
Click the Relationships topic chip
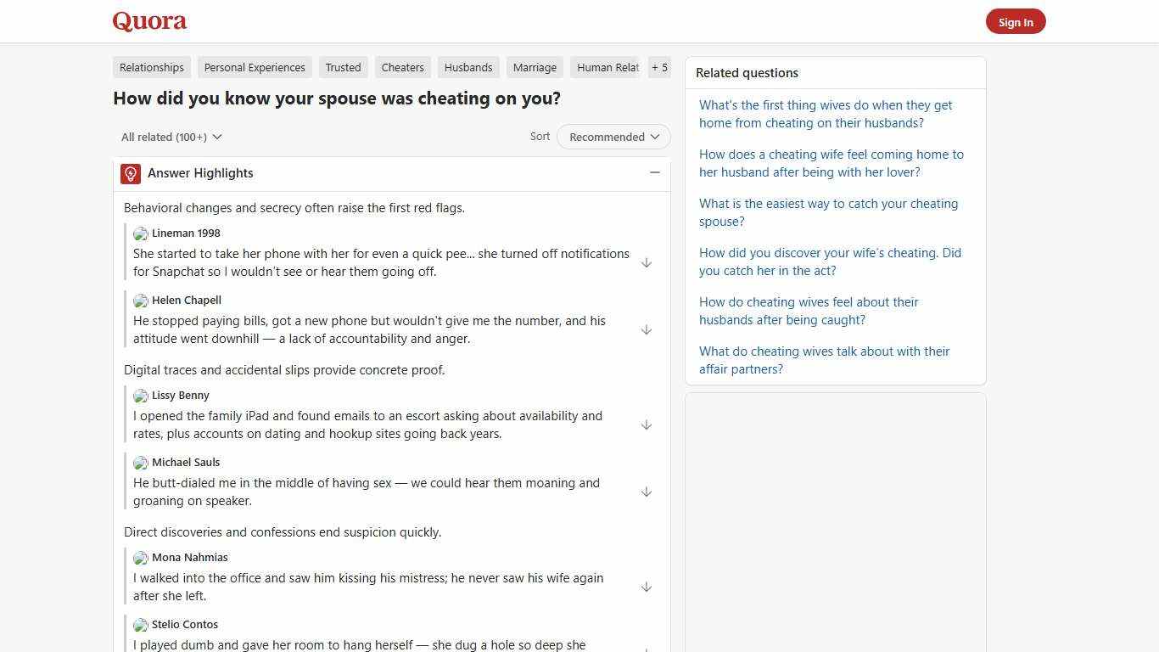click(x=151, y=67)
